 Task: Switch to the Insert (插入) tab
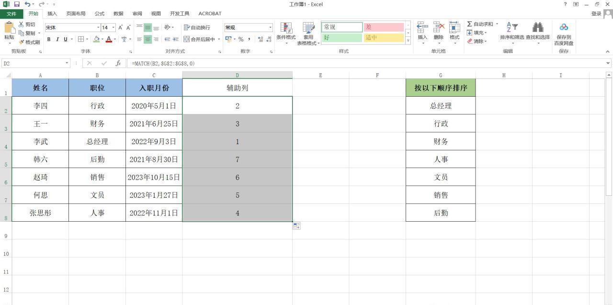(x=52, y=13)
